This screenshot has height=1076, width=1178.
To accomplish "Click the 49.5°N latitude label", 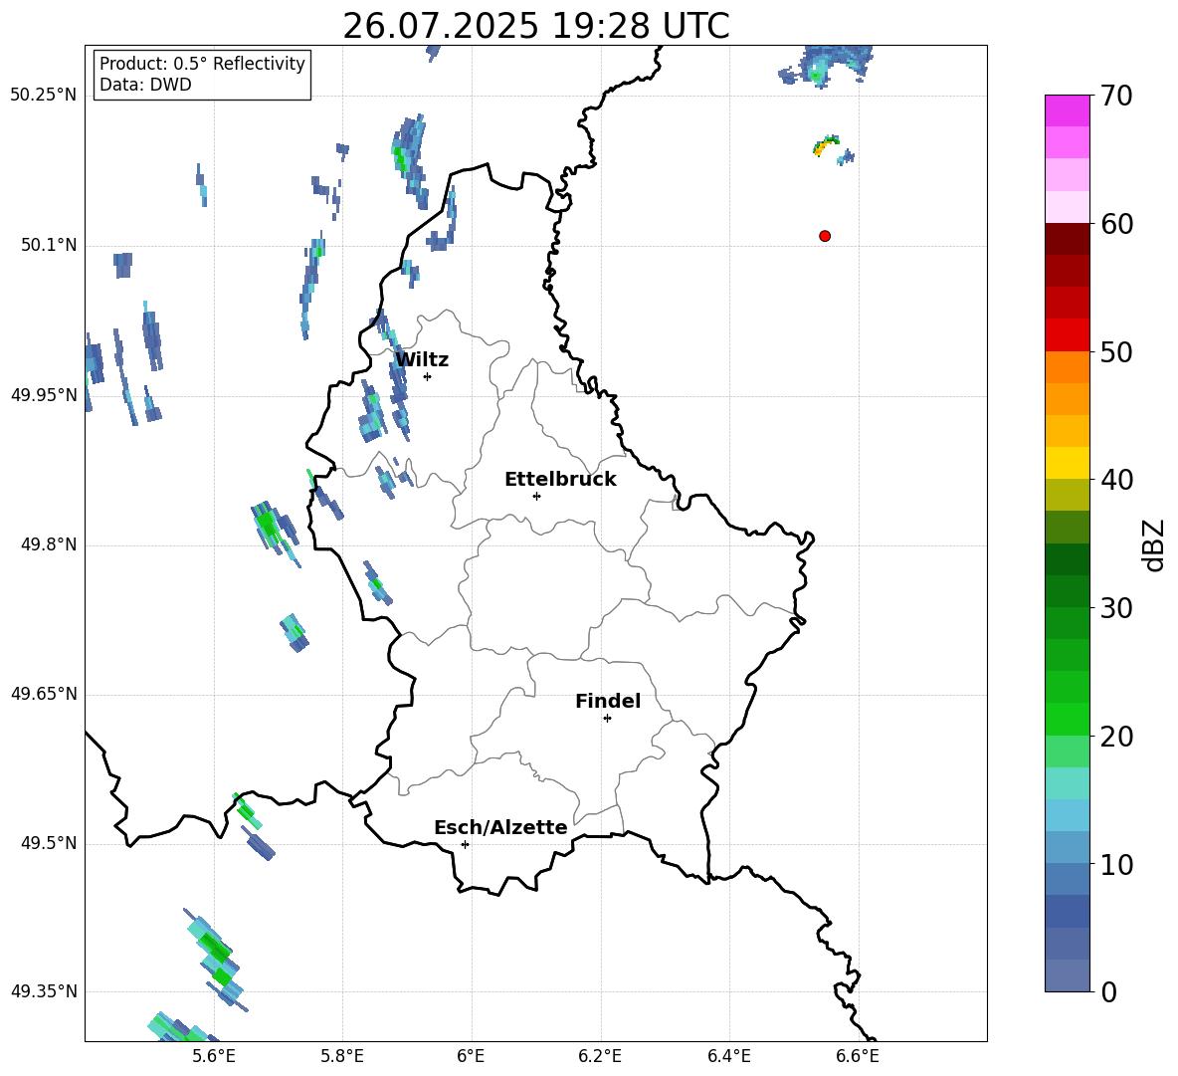I will click(x=50, y=843).
